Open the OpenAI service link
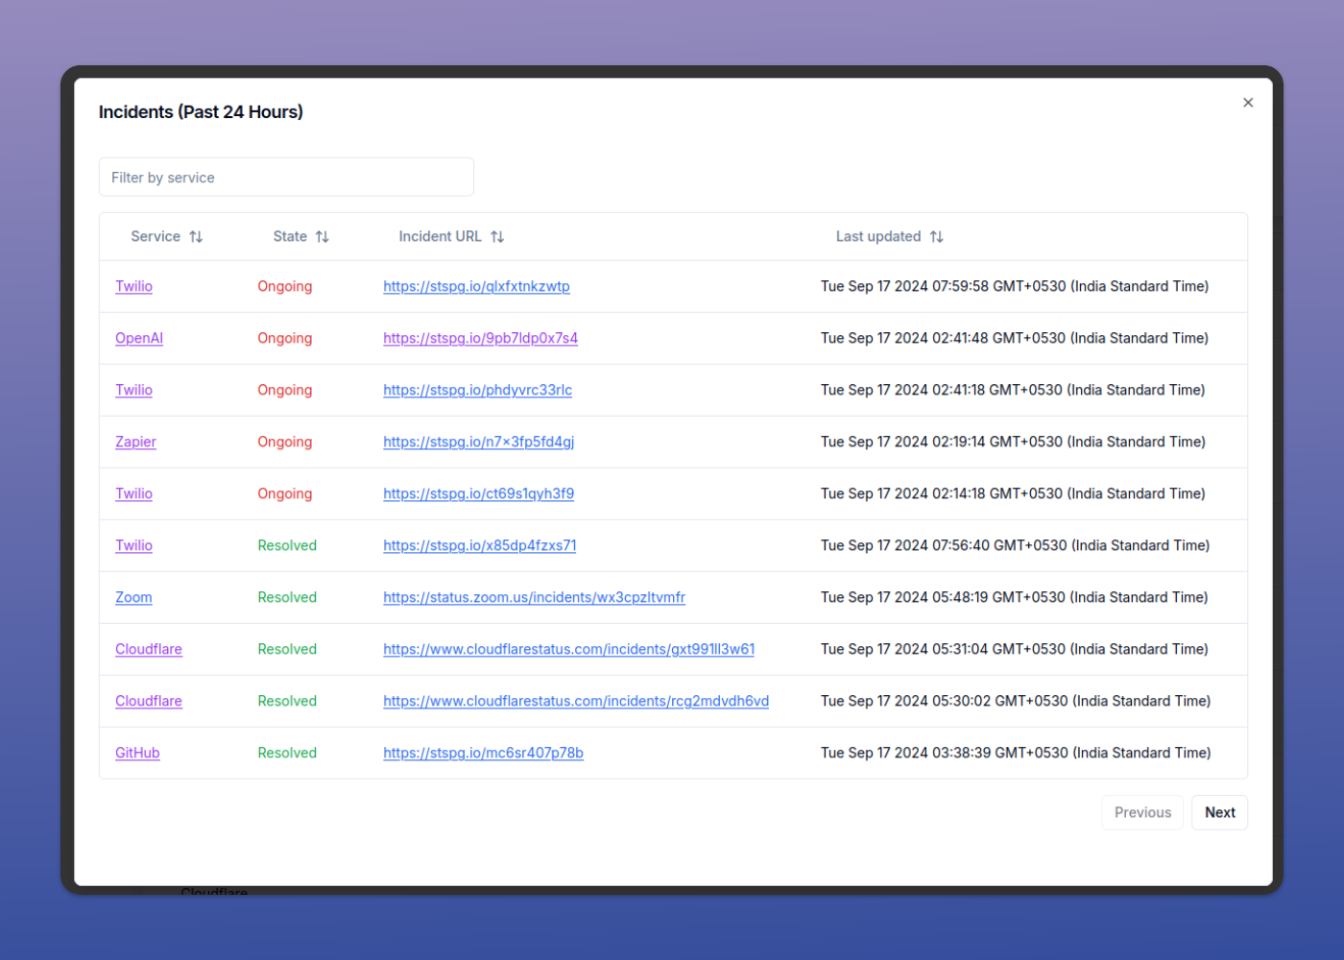Screen dimensions: 1344x960 pyautogui.click(x=138, y=338)
